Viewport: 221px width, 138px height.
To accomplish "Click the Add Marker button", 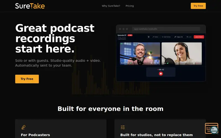I will 166,37.
